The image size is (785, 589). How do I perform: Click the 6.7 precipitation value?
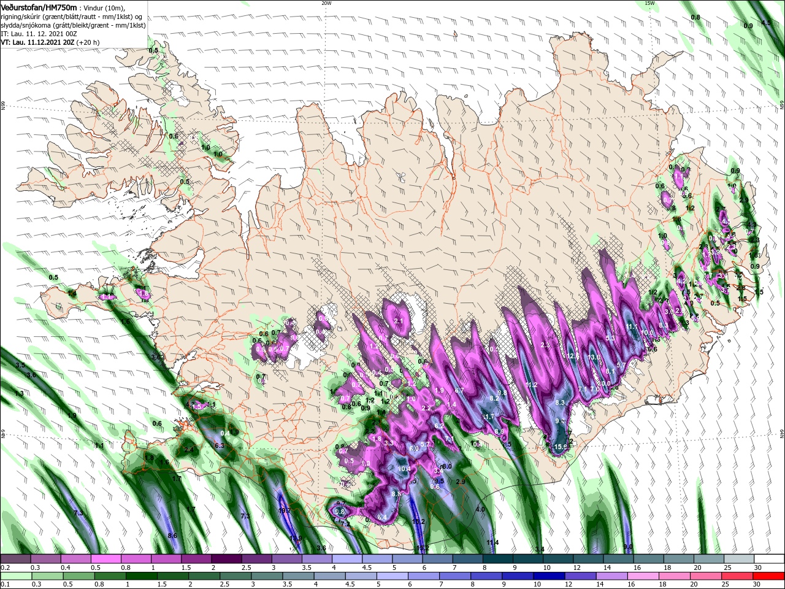(458, 390)
